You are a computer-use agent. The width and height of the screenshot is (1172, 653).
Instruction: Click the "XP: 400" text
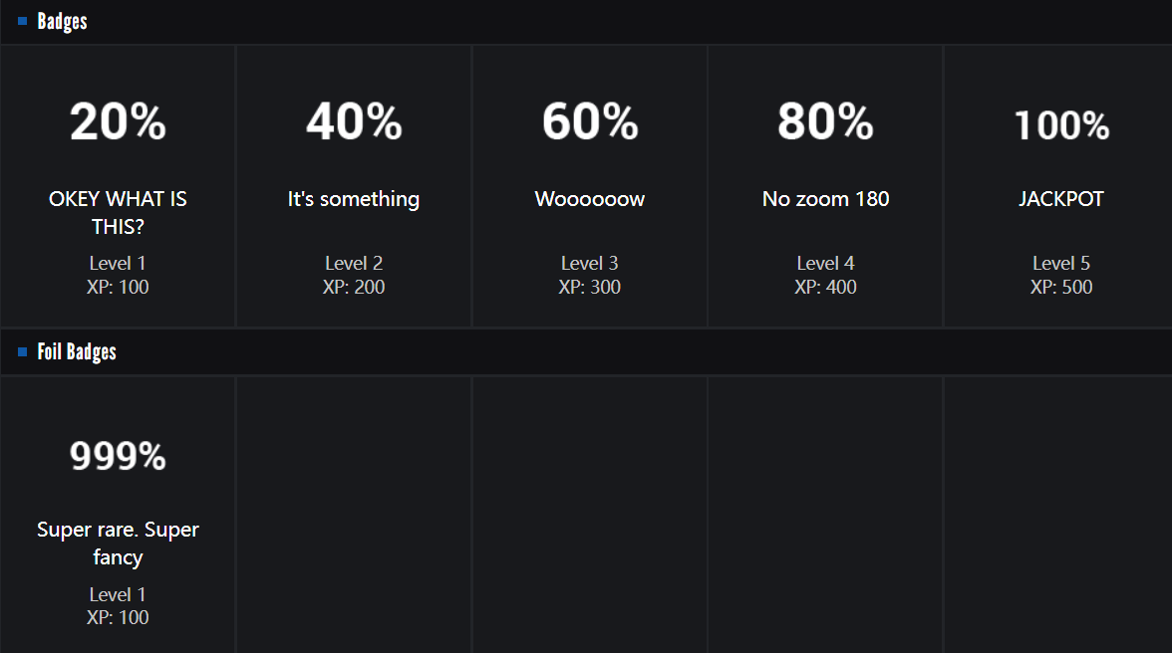tap(825, 287)
